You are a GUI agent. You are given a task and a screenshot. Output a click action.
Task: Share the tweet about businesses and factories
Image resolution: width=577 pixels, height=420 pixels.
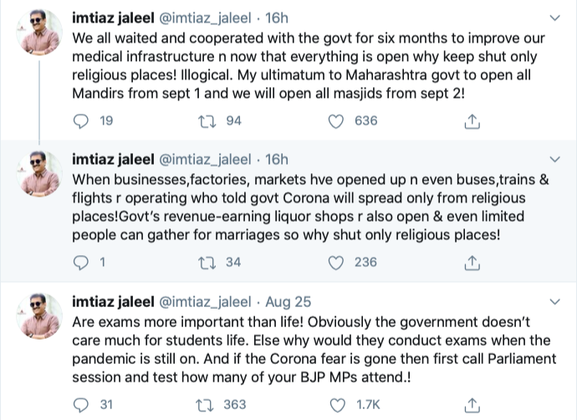[x=472, y=263]
